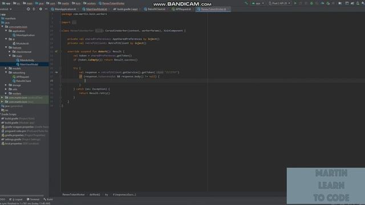Viewport: 365px width, 205px height.
Task: Click the Make Project hammer icon
Action: [246, 3]
